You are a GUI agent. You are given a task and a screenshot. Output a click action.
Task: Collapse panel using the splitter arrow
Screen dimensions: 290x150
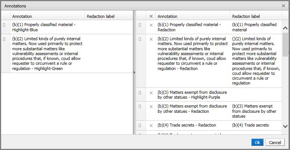[x=135, y=73]
